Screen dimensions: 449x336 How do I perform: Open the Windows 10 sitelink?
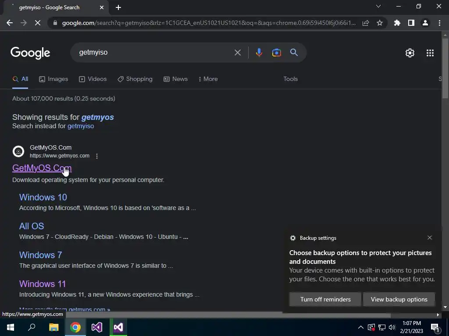[x=43, y=197]
